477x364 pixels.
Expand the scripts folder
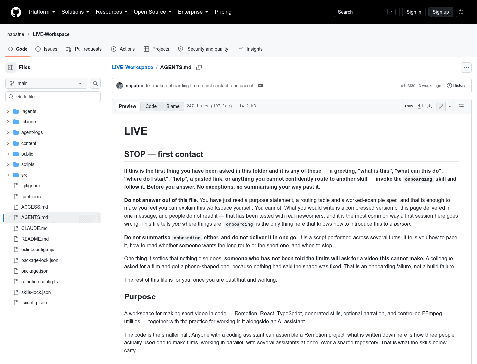pos(8,164)
